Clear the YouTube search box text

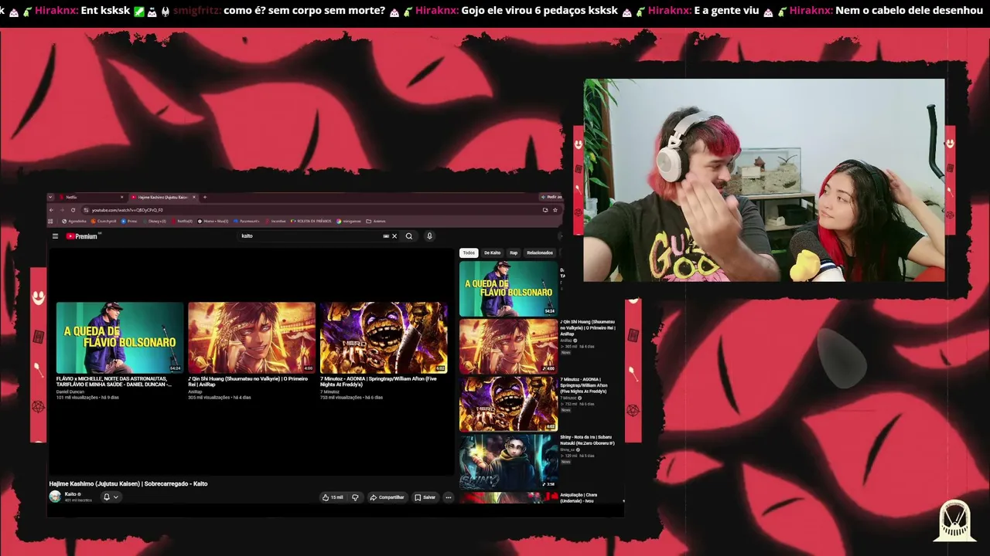point(394,236)
